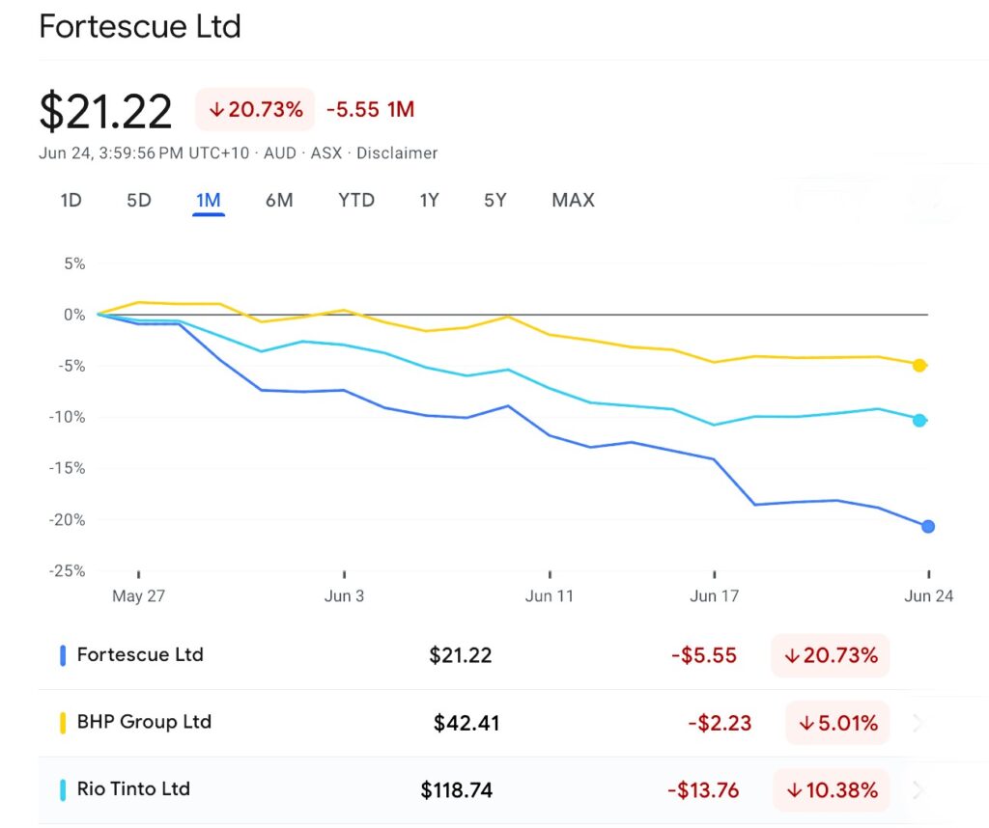The height and width of the screenshot is (828, 989).
Task: Click the blue Fortescue endpoint dot on chart
Action: (928, 527)
